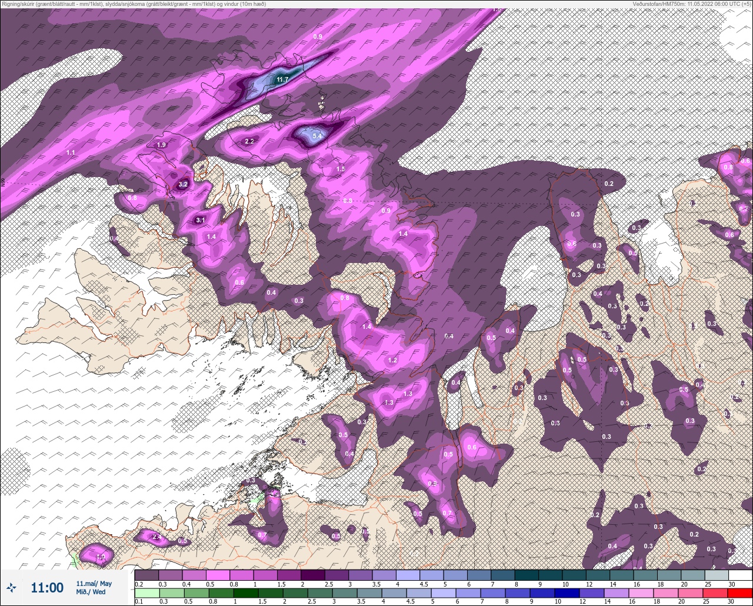Click the 0.1 legend scale label
This screenshot has width=753, height=606.
click(x=139, y=601)
